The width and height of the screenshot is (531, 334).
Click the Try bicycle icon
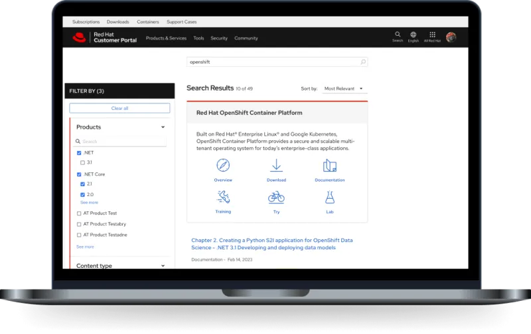click(276, 197)
